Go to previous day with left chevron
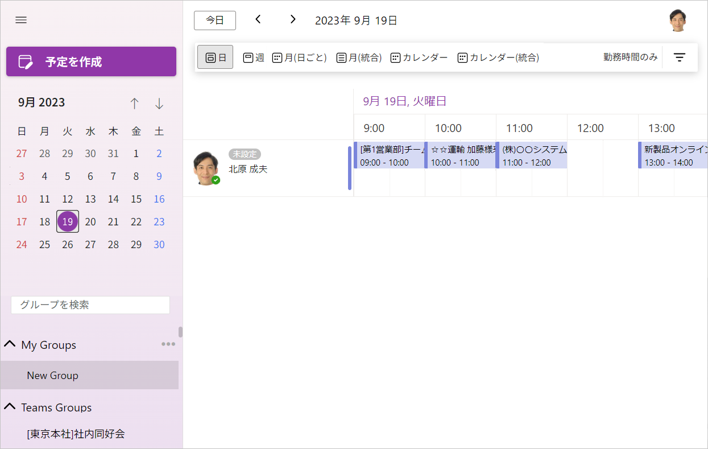Screen dimensions: 708x449 click(x=258, y=19)
